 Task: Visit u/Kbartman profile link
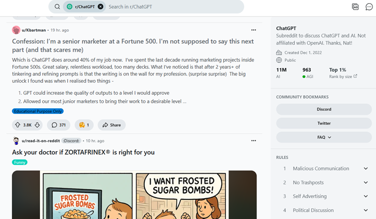coord(34,30)
